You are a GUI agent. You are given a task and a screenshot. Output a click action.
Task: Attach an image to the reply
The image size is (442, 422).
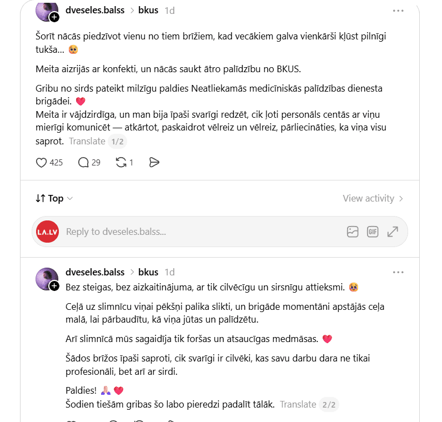pos(353,232)
